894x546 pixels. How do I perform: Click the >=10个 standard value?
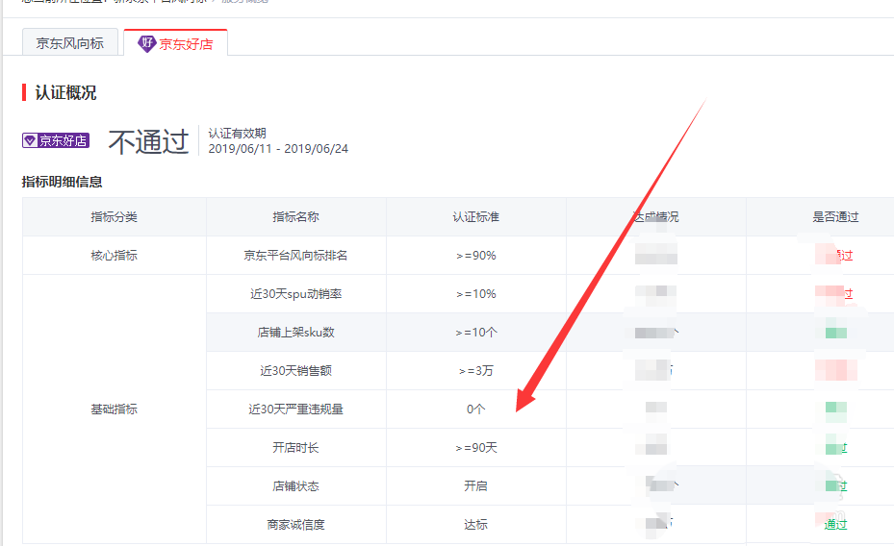pyautogui.click(x=475, y=333)
